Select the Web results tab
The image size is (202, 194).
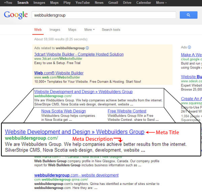click(38, 30)
